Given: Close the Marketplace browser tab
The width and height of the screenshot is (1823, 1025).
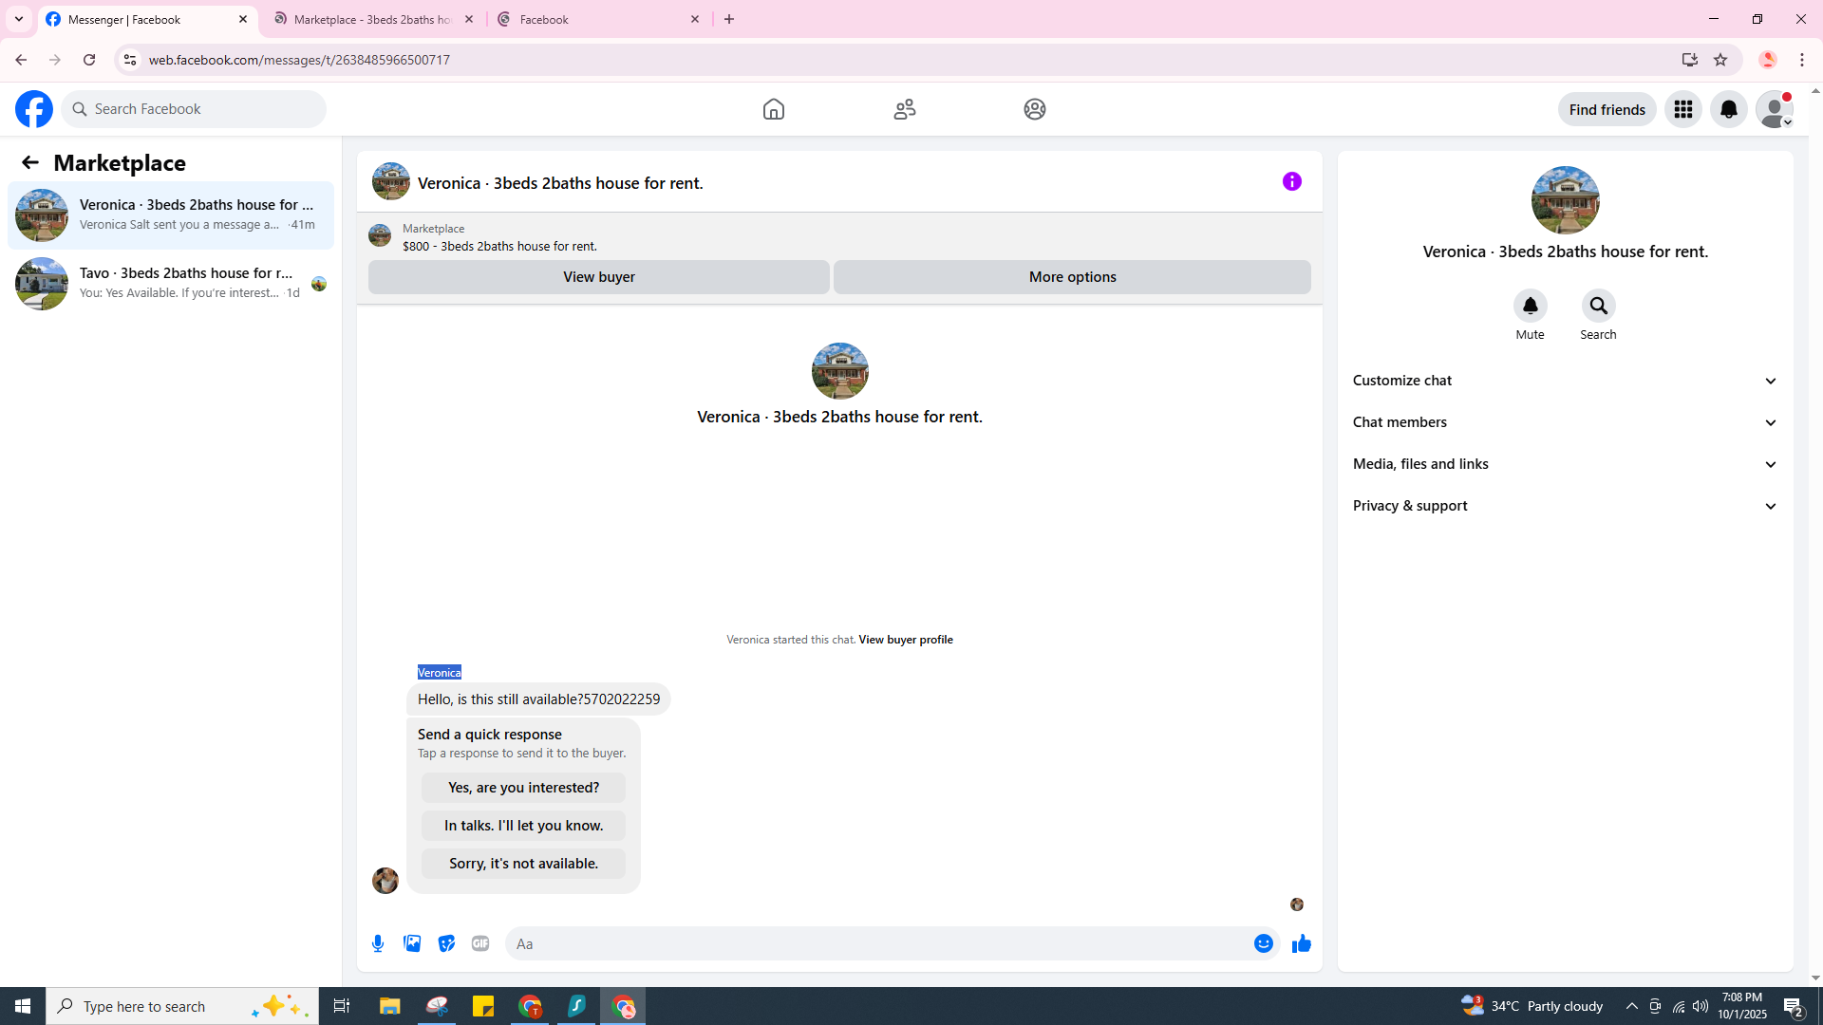Looking at the screenshot, I should click(x=469, y=19).
